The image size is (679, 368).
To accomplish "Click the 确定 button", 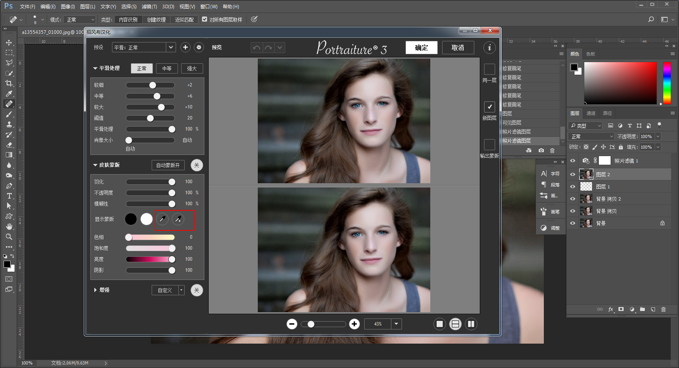I will tap(422, 48).
